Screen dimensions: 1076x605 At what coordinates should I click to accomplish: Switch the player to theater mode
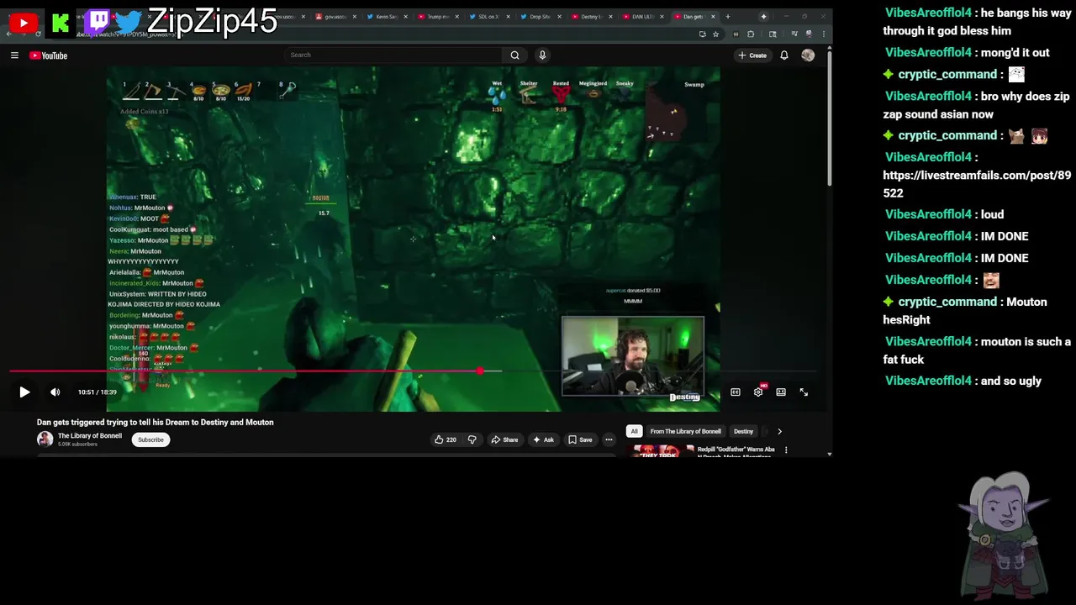[781, 392]
